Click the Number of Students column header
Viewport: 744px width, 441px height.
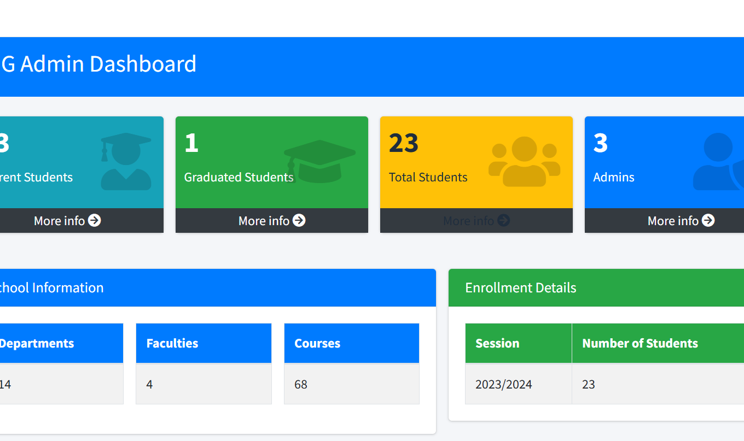click(x=640, y=343)
